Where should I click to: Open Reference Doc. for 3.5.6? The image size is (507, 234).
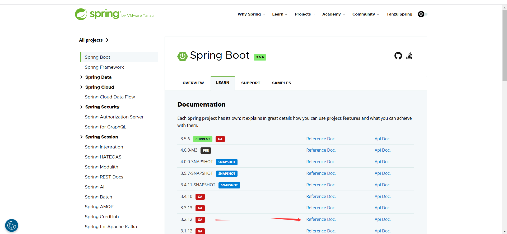click(x=321, y=139)
